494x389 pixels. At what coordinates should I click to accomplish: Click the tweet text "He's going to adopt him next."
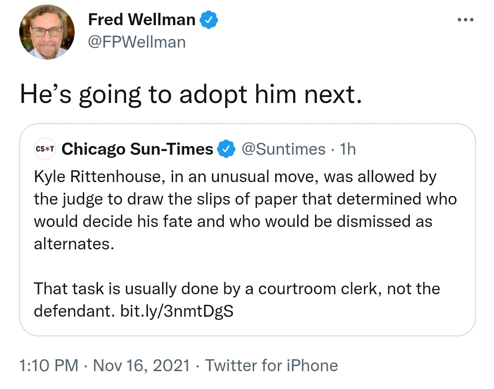tap(191, 94)
